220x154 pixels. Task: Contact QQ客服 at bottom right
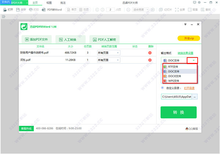click(192, 129)
